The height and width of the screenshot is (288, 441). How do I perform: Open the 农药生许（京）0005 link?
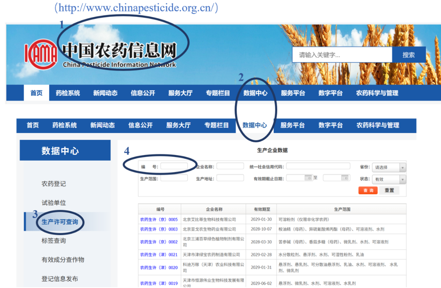(x=159, y=219)
